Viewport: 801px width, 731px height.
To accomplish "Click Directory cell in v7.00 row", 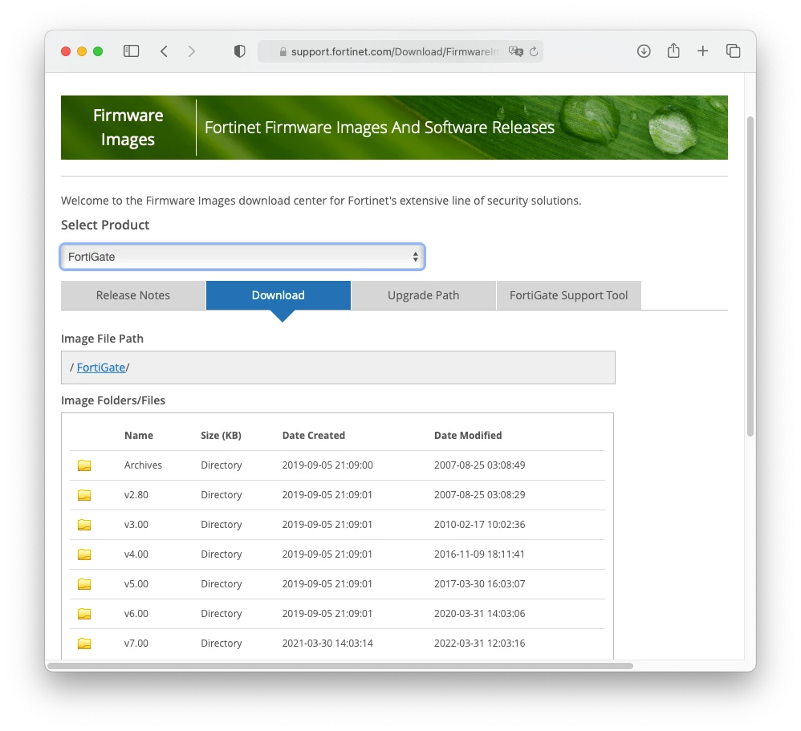I will tap(222, 643).
